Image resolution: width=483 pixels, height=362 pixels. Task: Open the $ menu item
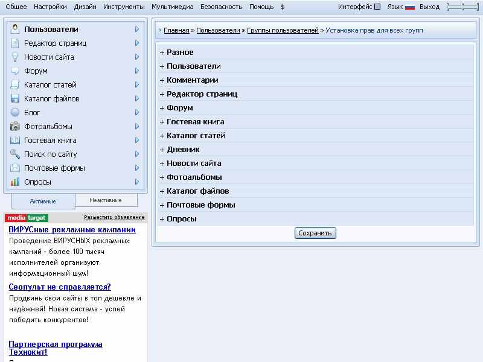(x=283, y=7)
